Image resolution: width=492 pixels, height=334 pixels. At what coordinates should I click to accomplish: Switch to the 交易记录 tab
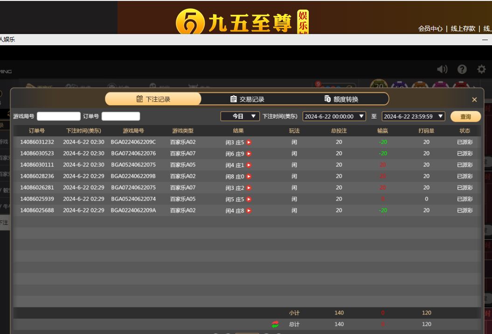[247, 99]
